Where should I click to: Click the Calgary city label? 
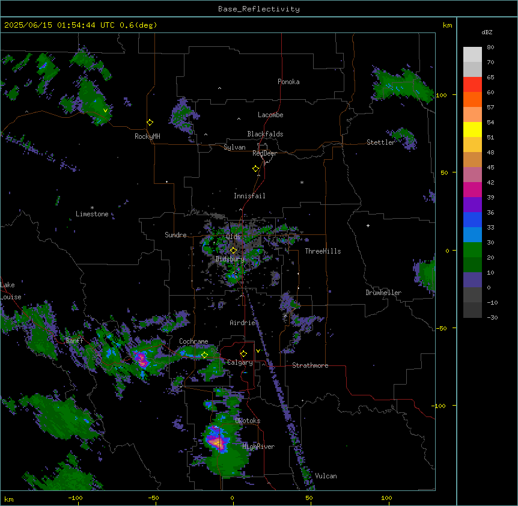(x=240, y=362)
